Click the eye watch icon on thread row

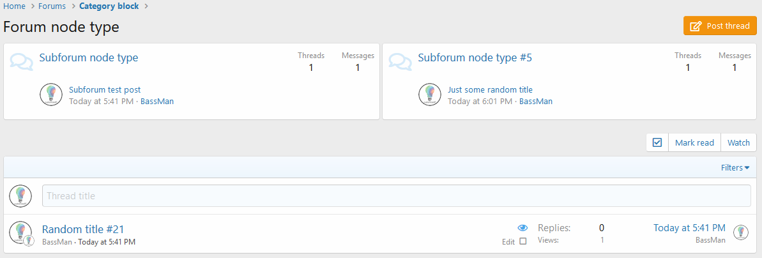pyautogui.click(x=522, y=227)
